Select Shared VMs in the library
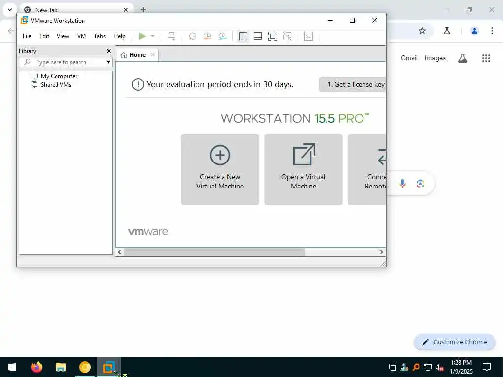Image resolution: width=503 pixels, height=377 pixels. click(51, 85)
